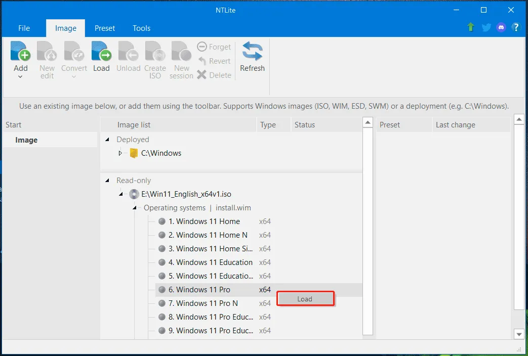Viewport: 528px width, 356px height.
Task: Click the bullet icon for Windows 11 Home N
Action: point(162,235)
